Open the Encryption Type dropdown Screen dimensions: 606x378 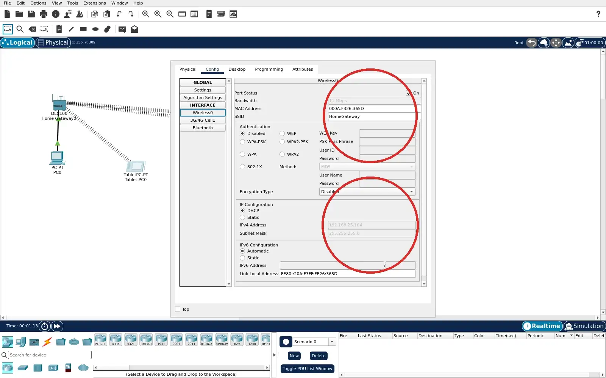click(367, 192)
